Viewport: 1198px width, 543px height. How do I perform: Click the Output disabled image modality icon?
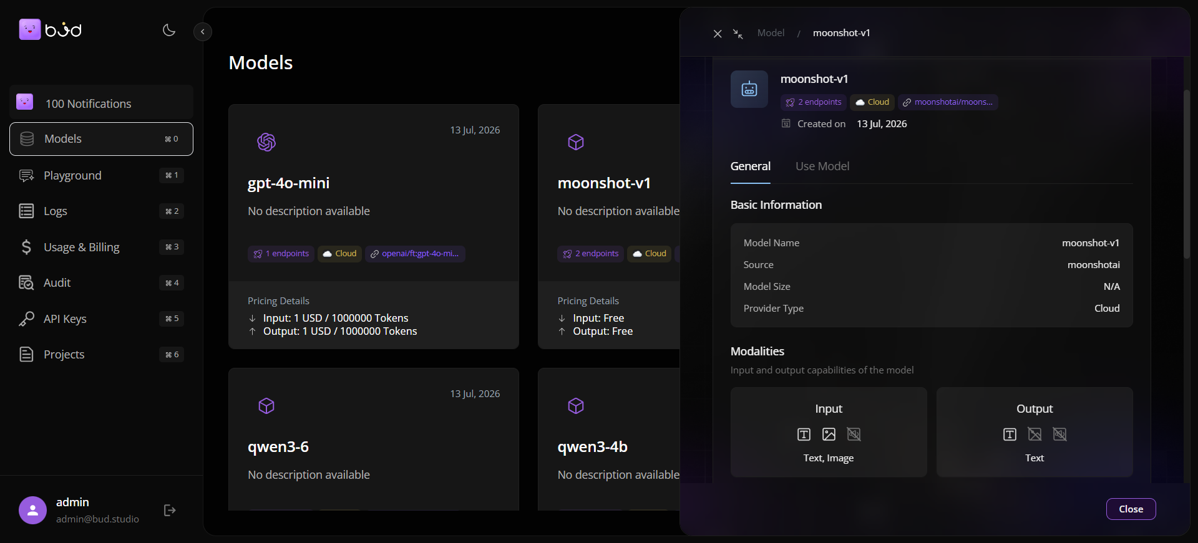coord(1035,435)
